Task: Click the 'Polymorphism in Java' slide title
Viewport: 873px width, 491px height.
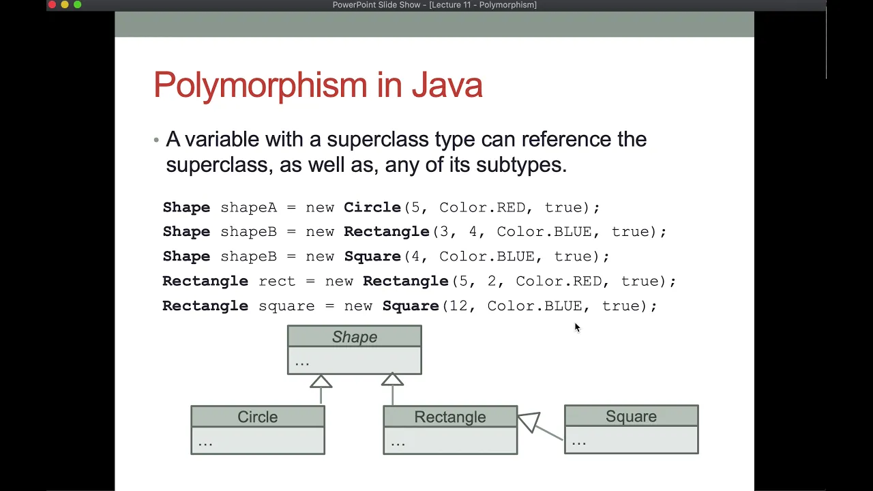Action: tap(318, 85)
